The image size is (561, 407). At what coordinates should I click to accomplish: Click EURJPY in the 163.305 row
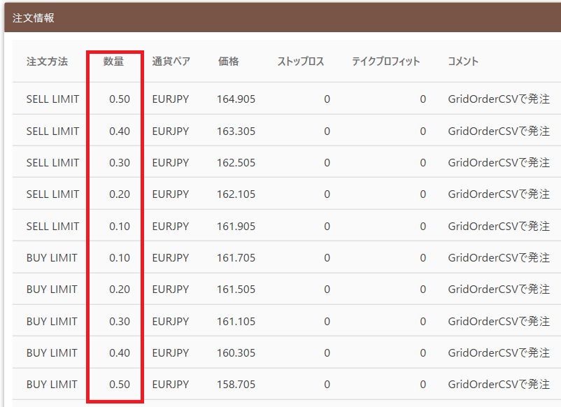(170, 131)
